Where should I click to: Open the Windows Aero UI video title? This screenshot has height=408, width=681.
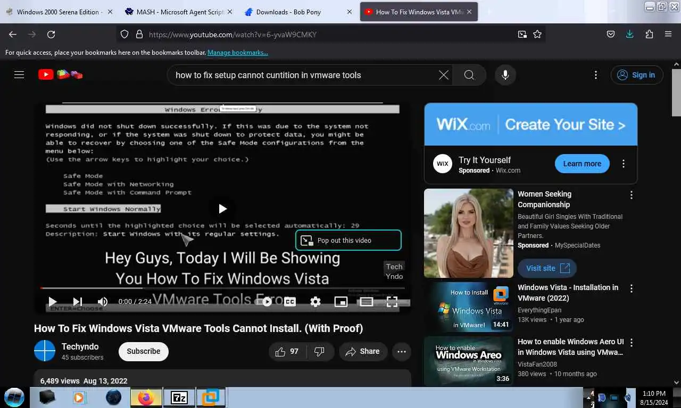[x=570, y=347]
